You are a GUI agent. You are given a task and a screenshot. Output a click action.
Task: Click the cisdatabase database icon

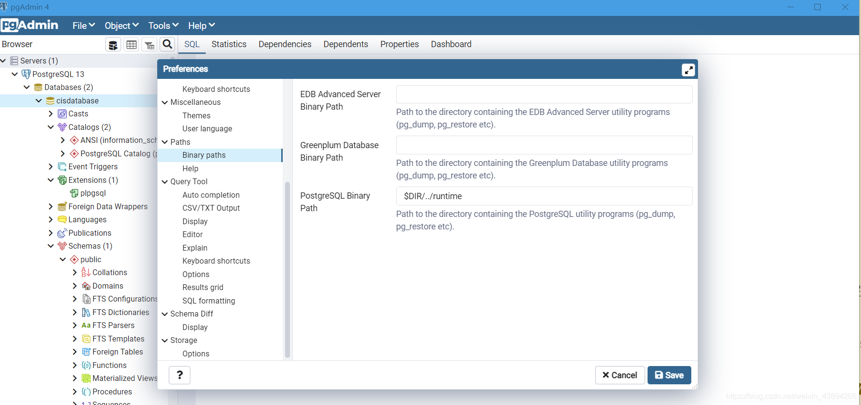point(50,101)
